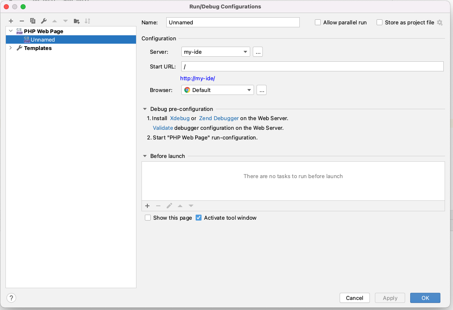Edit before launch task pencil icon
The height and width of the screenshot is (310, 453).
click(x=169, y=205)
